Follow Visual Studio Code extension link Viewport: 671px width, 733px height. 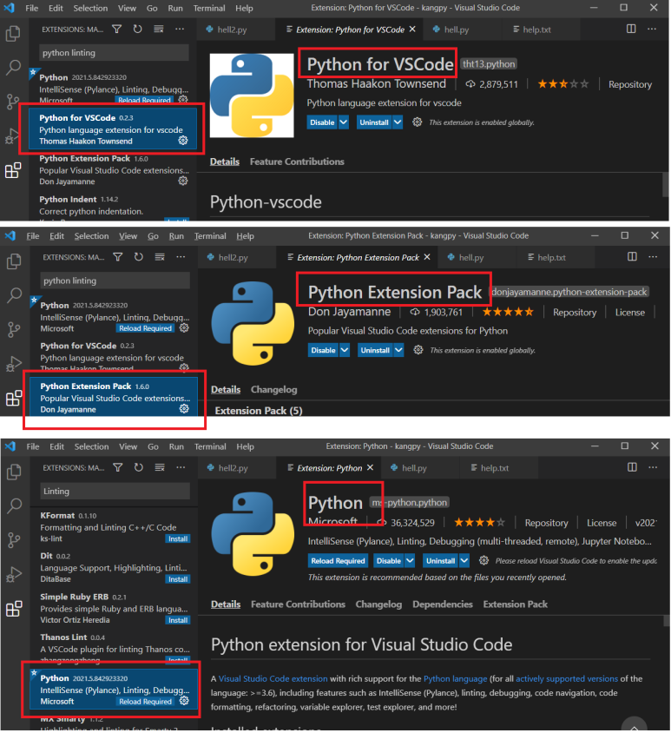coord(273,678)
